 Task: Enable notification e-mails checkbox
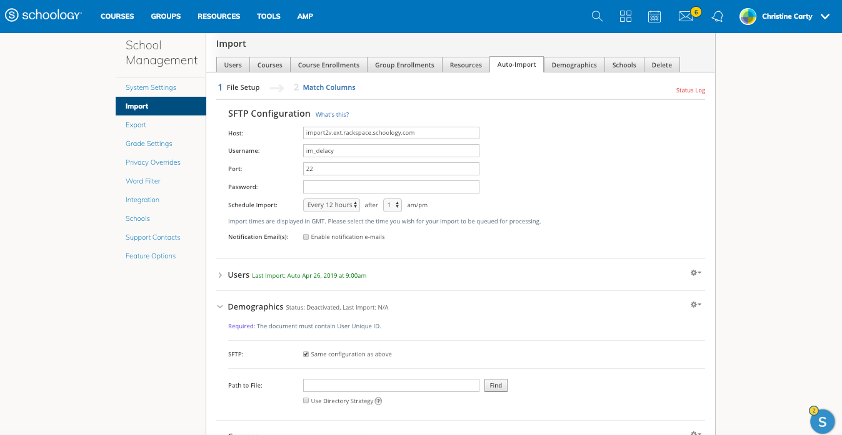pos(306,237)
